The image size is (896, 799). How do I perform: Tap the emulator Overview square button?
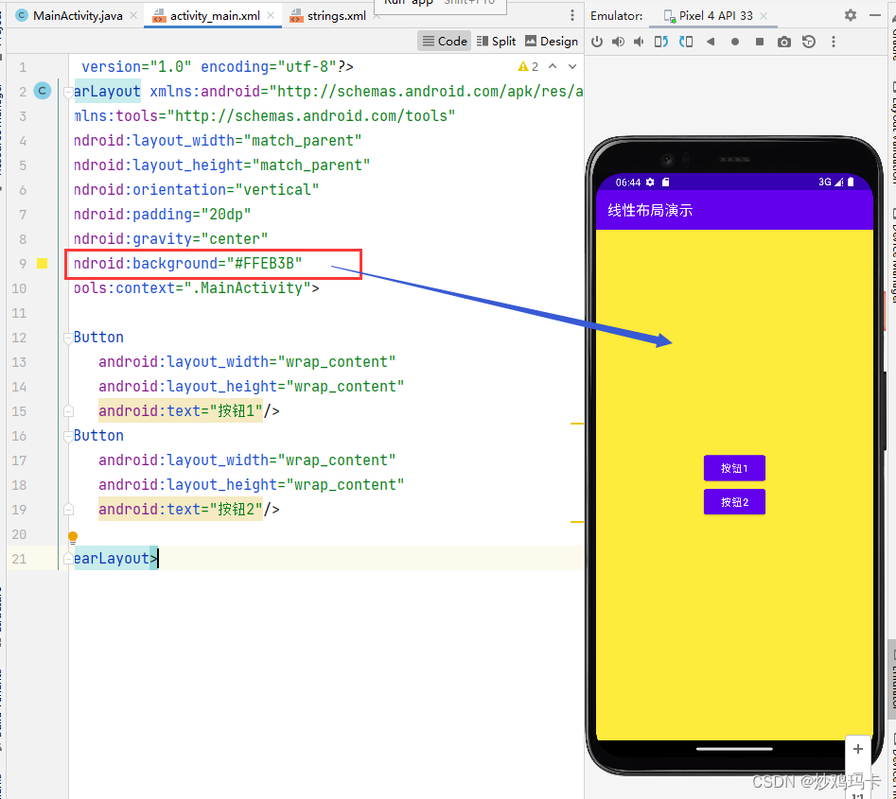tap(760, 42)
